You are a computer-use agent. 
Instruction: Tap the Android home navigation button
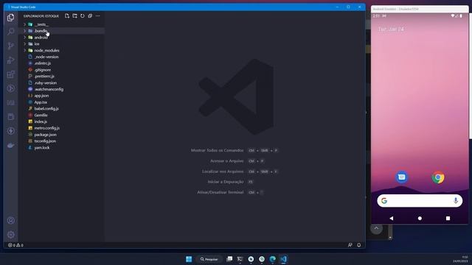point(420,219)
